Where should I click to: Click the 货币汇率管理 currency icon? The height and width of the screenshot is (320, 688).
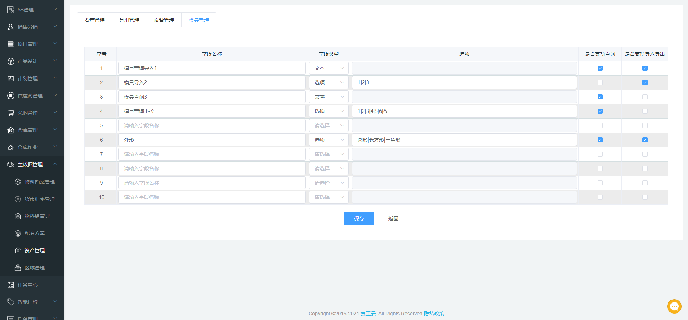pyautogui.click(x=18, y=199)
